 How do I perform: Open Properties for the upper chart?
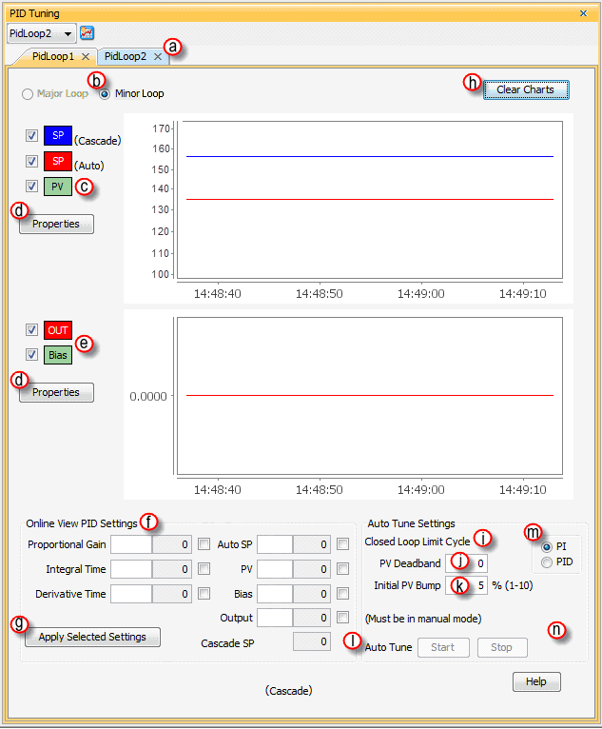(56, 225)
